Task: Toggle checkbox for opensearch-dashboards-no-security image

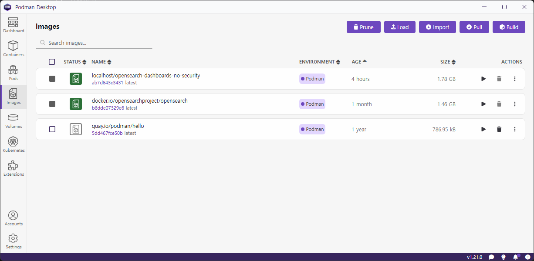Action: point(52,79)
